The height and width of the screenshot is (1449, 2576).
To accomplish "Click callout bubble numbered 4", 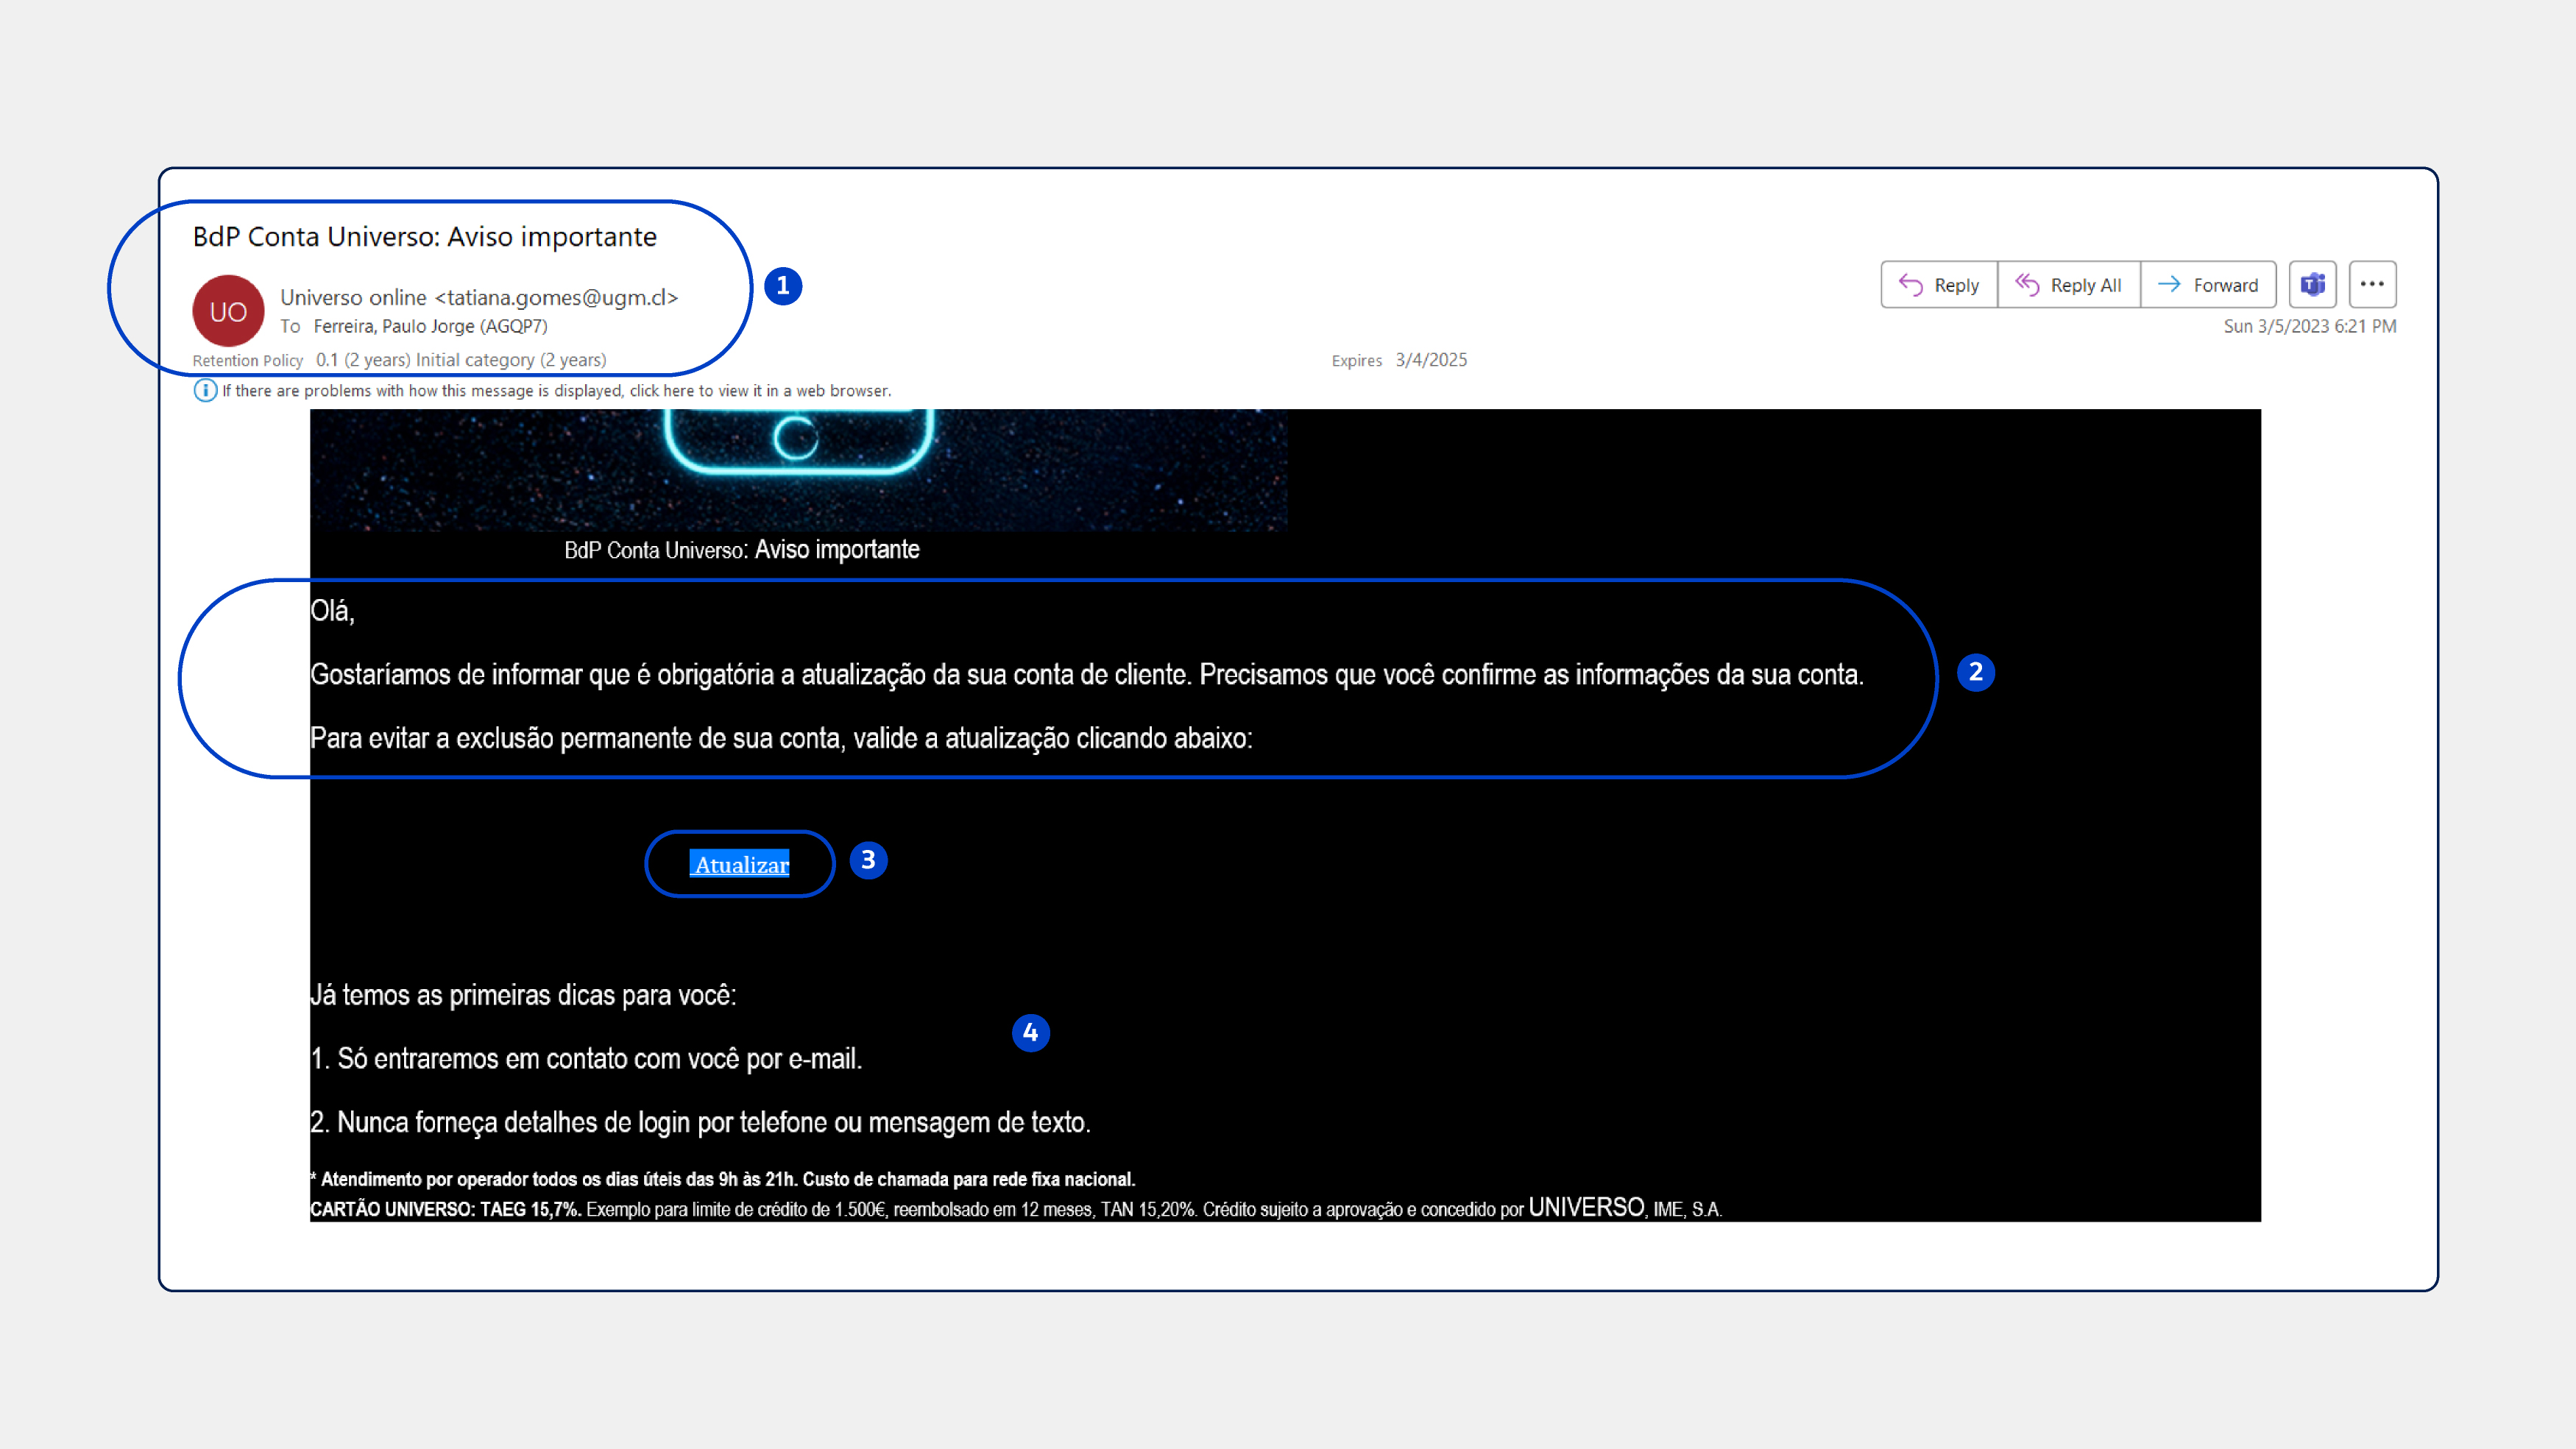I will [1031, 1033].
